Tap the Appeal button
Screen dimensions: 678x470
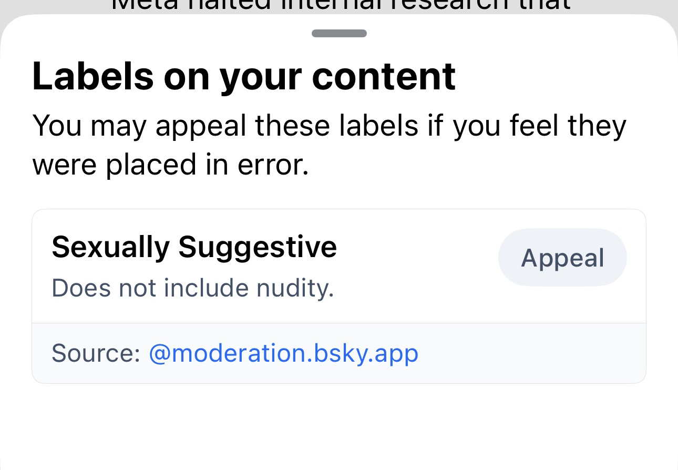[x=562, y=258]
